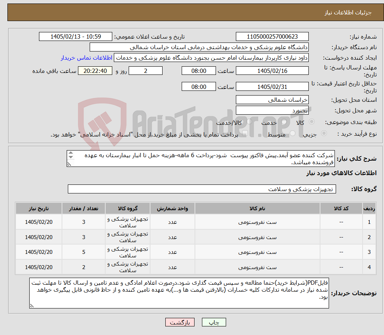This screenshot has height=335, width=384.
Task: Click the تاریخ نیاز column header
Action: 39,208
